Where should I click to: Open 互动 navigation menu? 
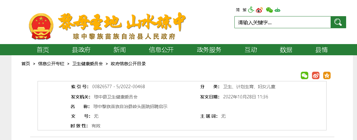click(x=251, y=50)
